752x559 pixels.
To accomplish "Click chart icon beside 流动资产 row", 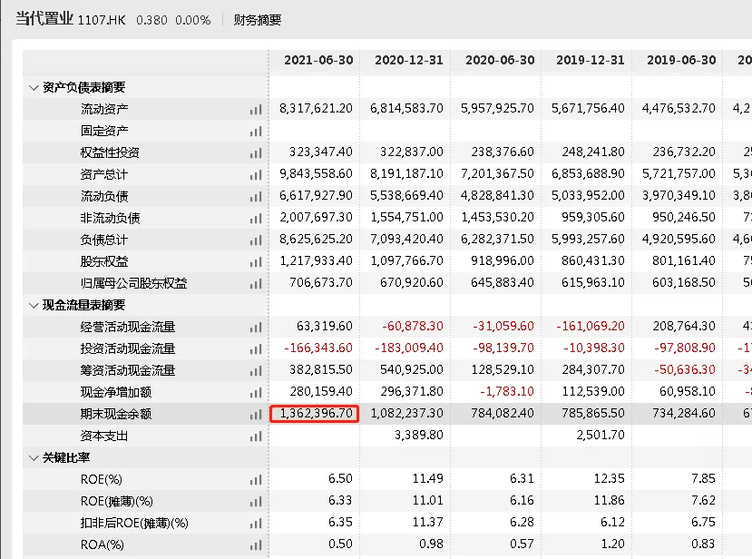I will pos(256,109).
